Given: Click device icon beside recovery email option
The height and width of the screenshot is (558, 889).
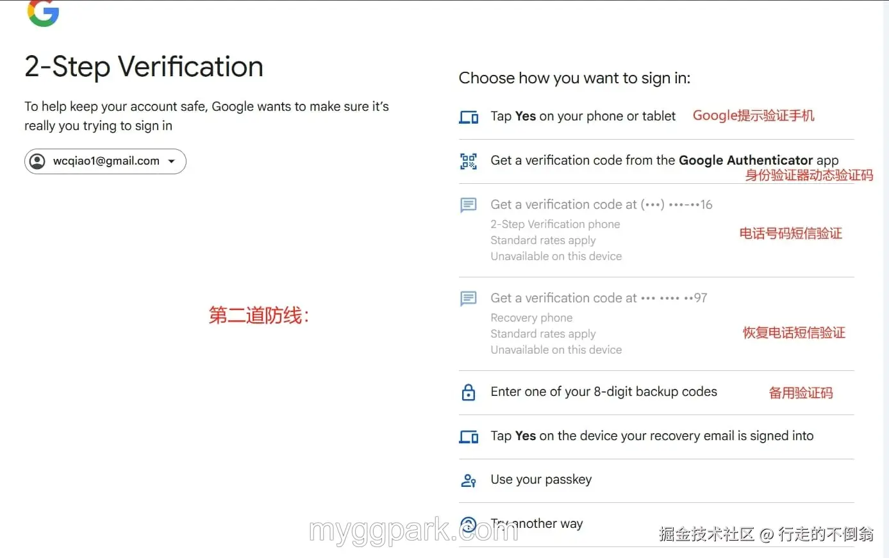Looking at the screenshot, I should [x=469, y=437].
